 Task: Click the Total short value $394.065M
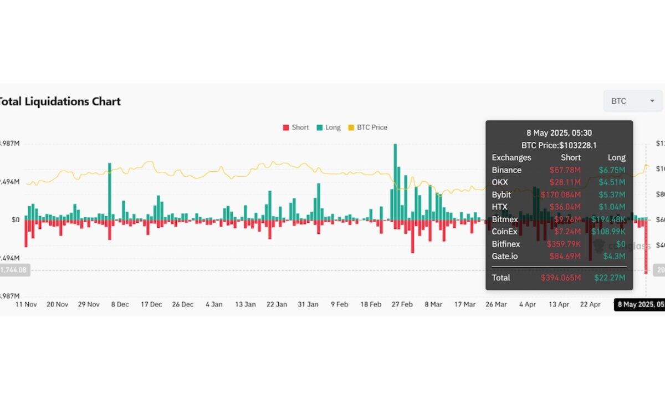(561, 278)
